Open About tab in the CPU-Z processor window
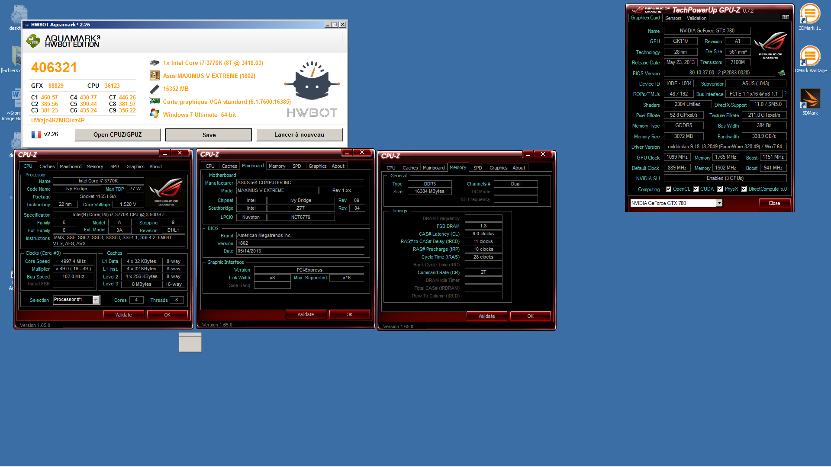This screenshot has height=467, width=831. coord(156,166)
